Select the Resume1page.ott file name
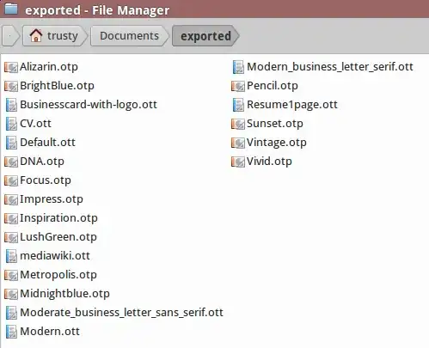Viewport: 429px width, 348px height. coord(292,105)
